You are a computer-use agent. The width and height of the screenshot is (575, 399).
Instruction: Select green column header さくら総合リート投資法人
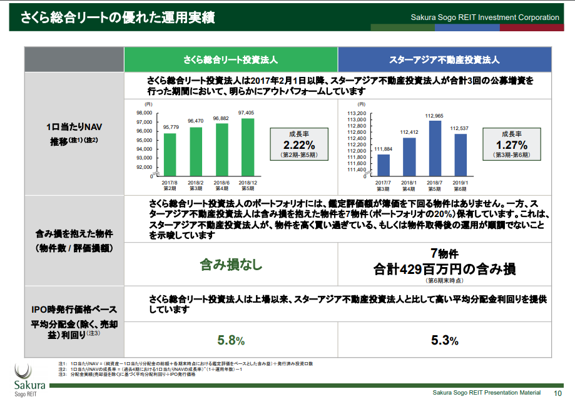[231, 59]
